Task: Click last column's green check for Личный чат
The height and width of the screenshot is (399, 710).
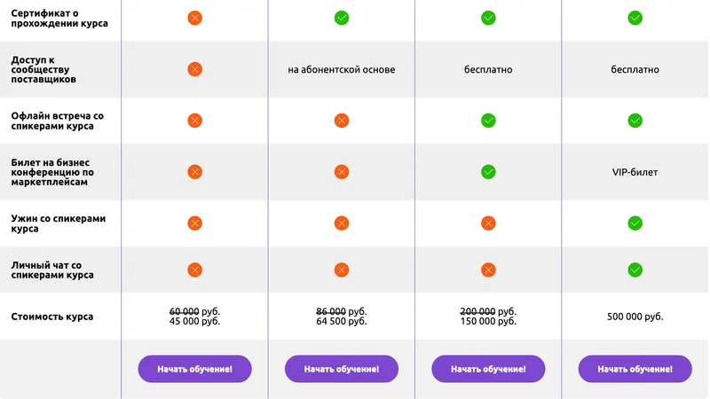Action: 635,270
